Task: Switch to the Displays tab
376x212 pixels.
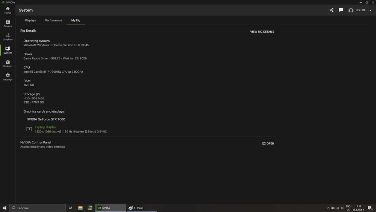Action: pyautogui.click(x=30, y=20)
